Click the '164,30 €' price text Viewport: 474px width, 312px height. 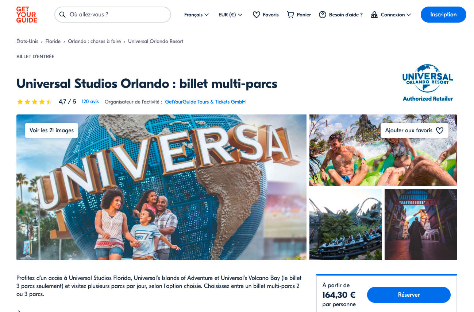click(339, 295)
